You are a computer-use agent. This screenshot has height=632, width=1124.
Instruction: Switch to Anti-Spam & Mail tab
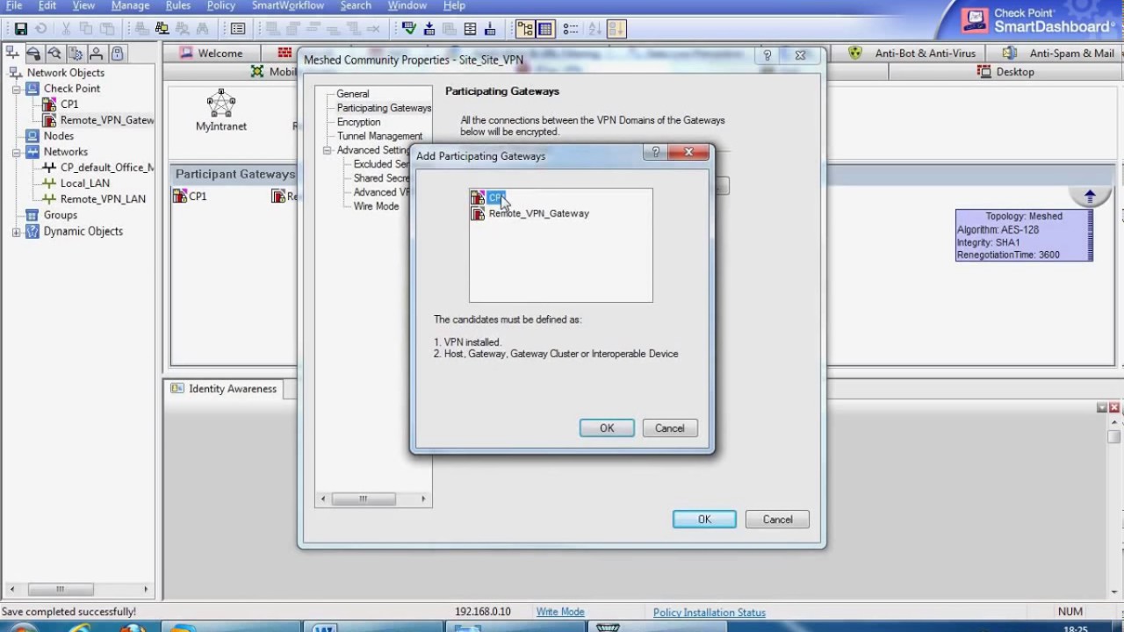1059,53
